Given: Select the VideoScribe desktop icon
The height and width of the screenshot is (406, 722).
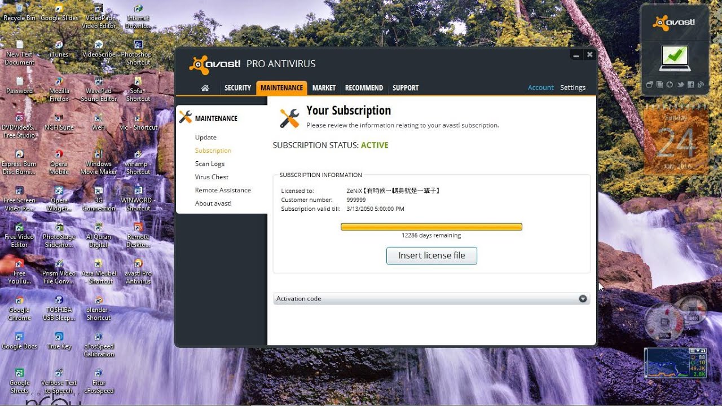Looking at the screenshot, I should coord(99,50).
